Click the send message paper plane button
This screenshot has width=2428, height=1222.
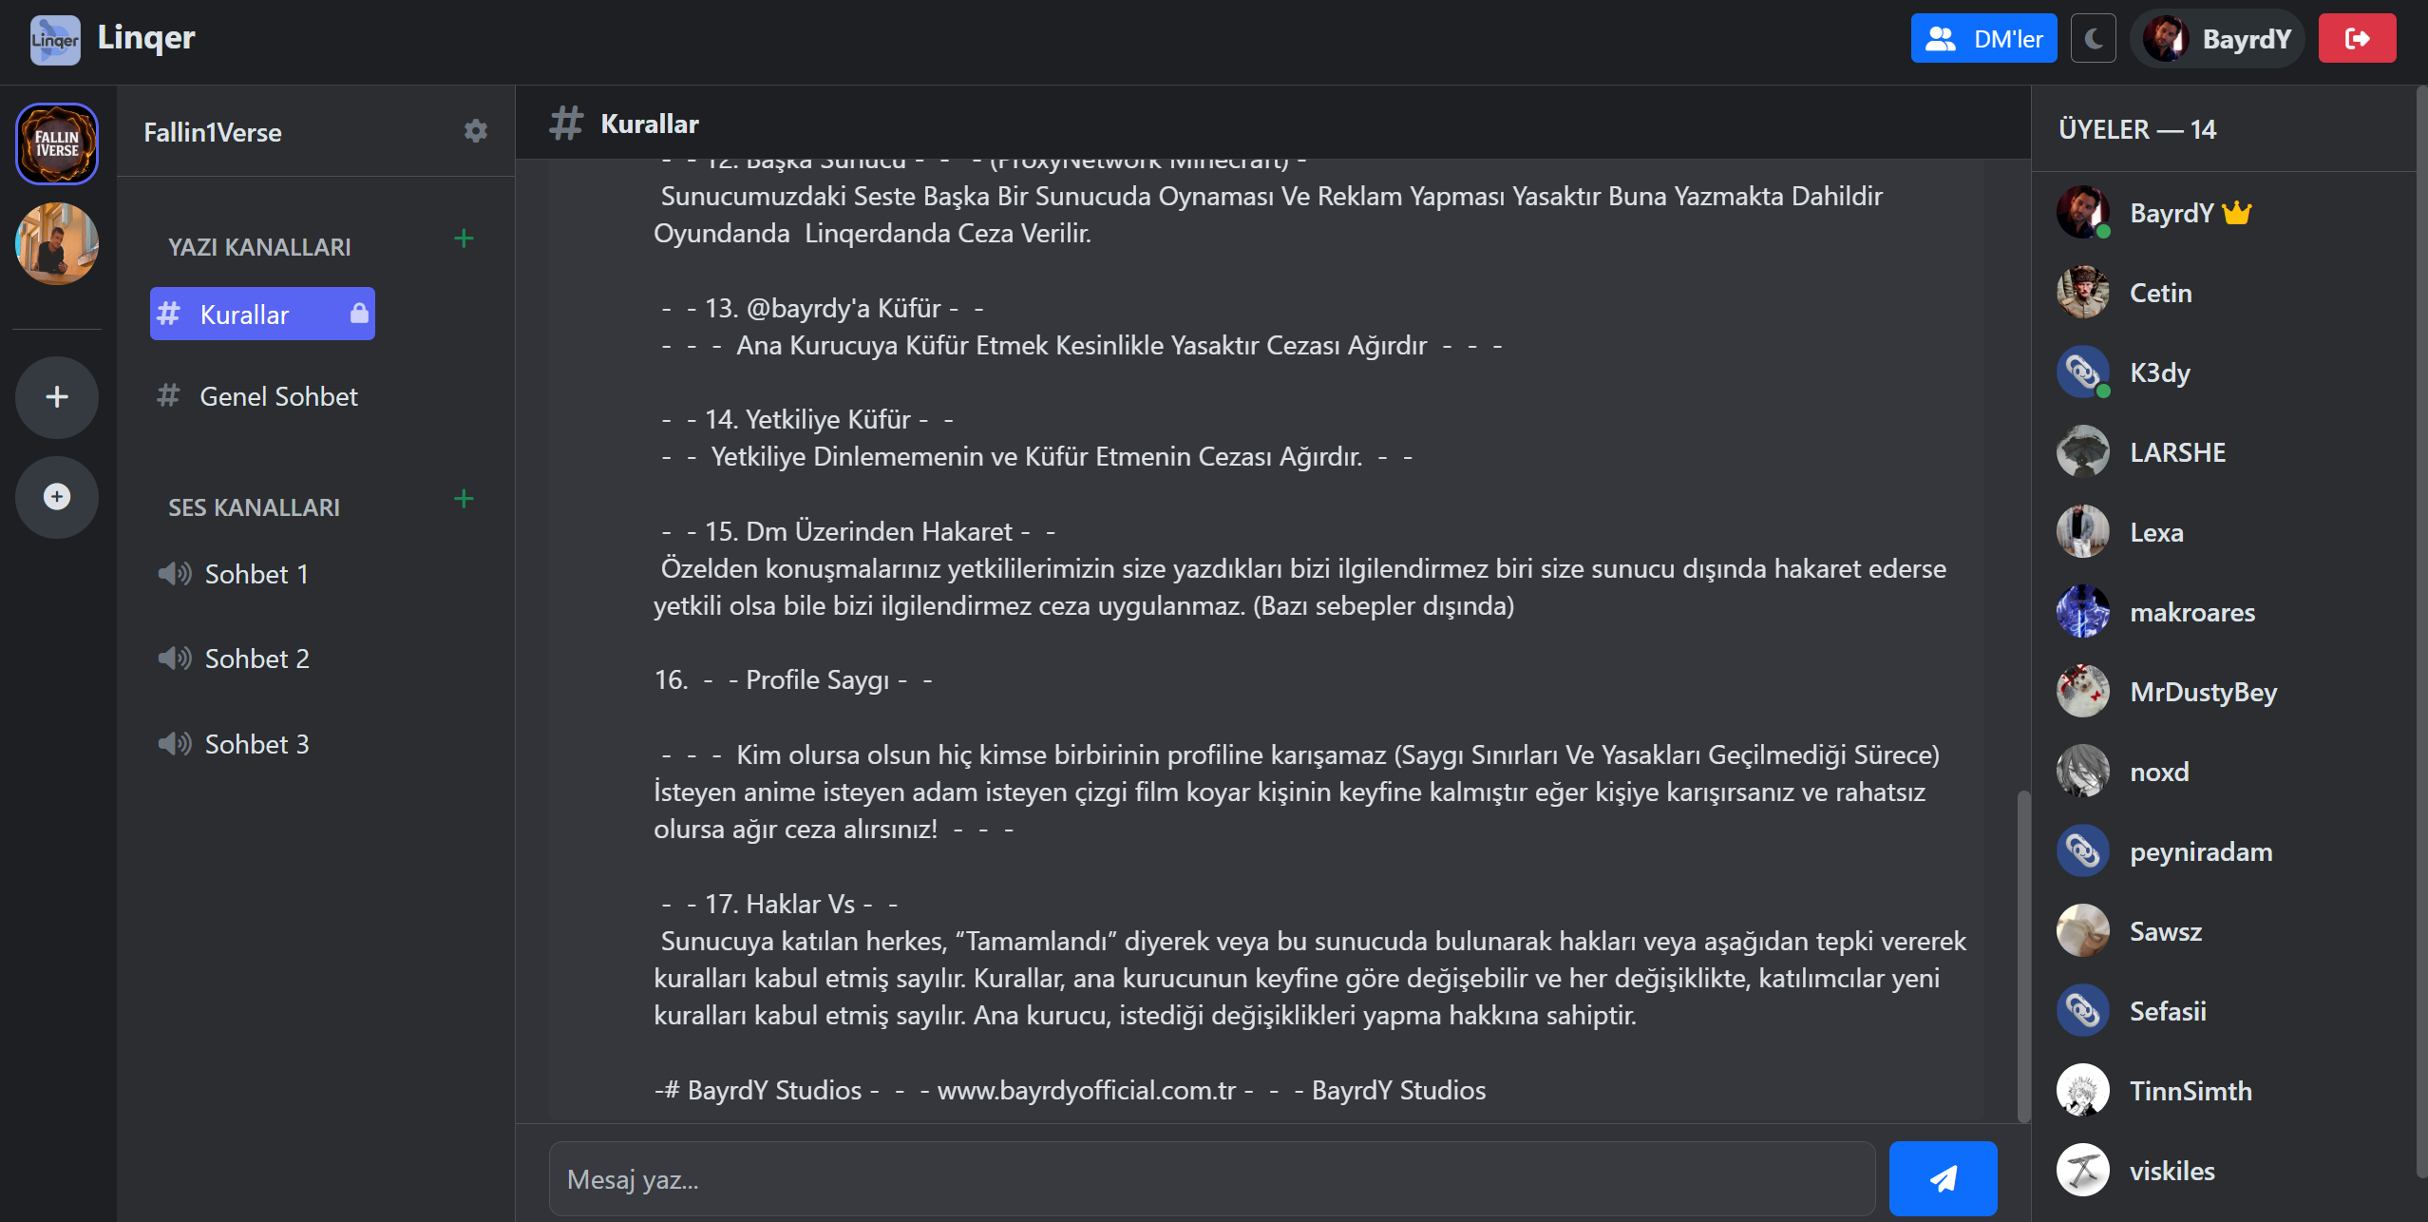point(1942,1178)
